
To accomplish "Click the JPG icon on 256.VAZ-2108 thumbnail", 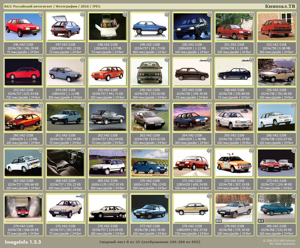I will point(167,60).
